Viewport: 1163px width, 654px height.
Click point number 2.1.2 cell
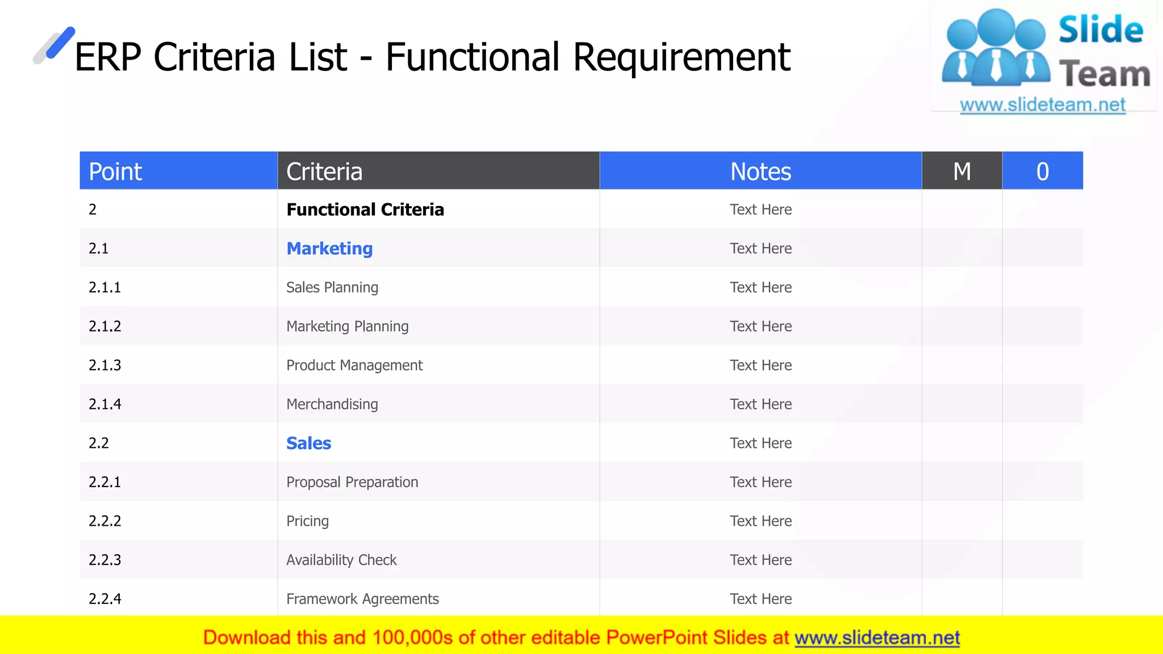[x=178, y=326]
